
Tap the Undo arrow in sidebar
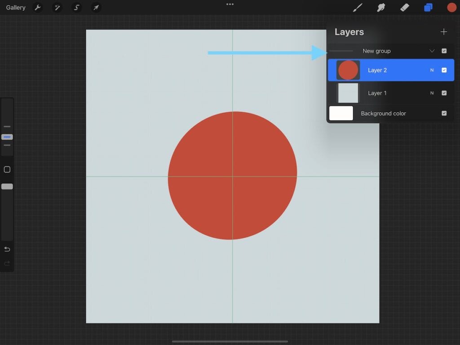(x=7, y=249)
